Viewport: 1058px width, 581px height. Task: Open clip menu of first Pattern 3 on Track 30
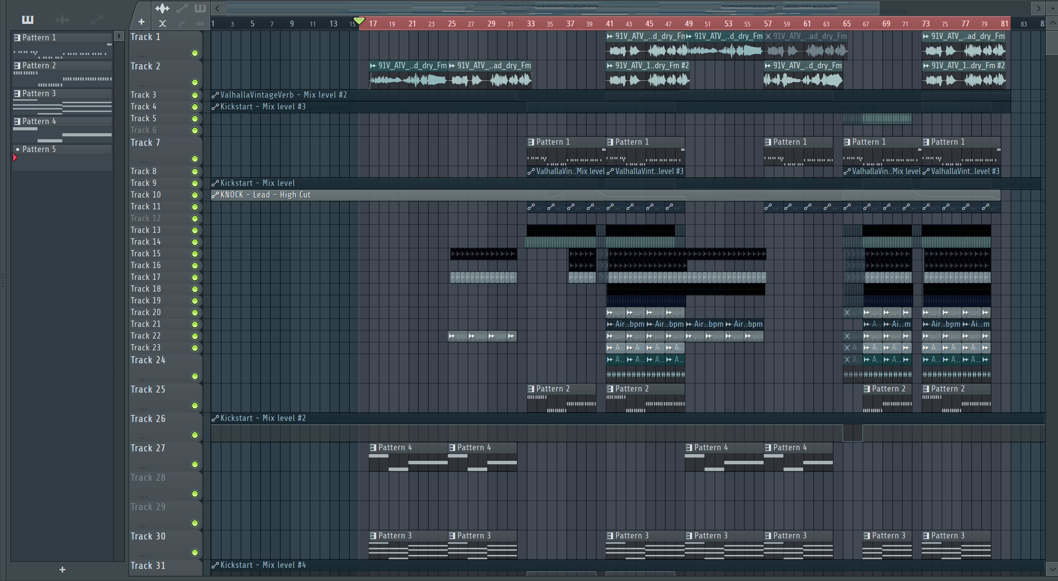click(x=373, y=536)
